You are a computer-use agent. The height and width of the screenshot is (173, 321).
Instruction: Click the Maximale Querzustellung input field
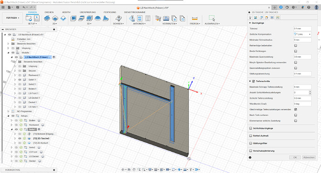point(302,57)
